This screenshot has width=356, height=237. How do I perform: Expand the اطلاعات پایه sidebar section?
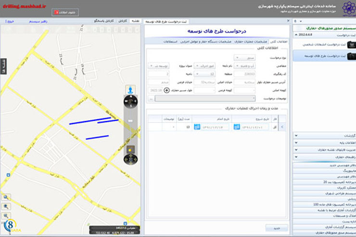pyautogui.click(x=325, y=143)
